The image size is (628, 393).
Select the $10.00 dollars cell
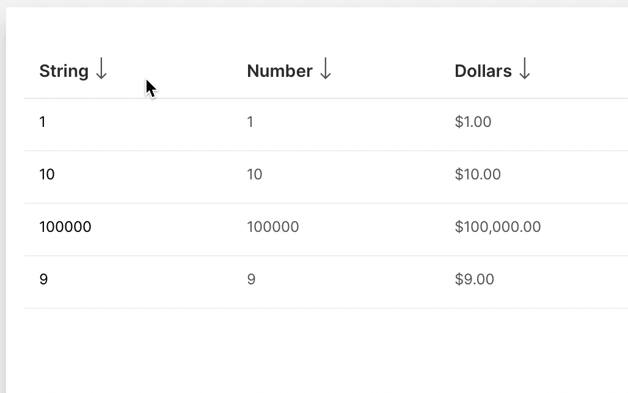(478, 175)
